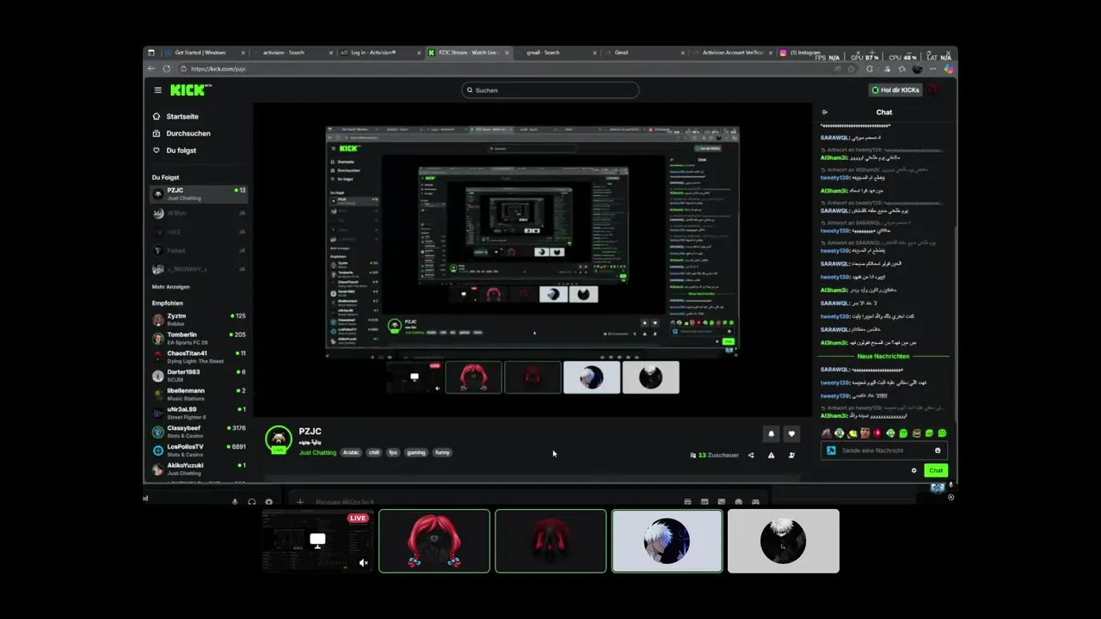Select the dark red hooded participant tile
Screen dimensions: 1101x619
[x=550, y=541]
